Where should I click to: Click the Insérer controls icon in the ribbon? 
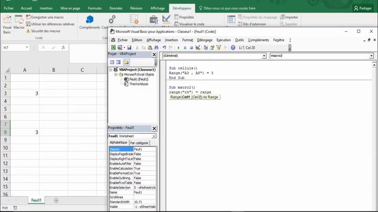tap(134, 19)
